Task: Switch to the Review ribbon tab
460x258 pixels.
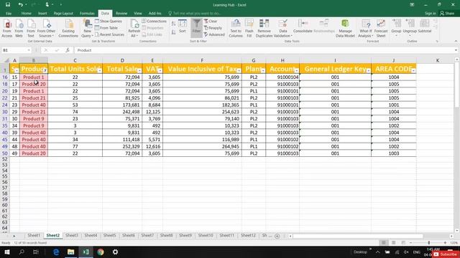Action: [121, 14]
